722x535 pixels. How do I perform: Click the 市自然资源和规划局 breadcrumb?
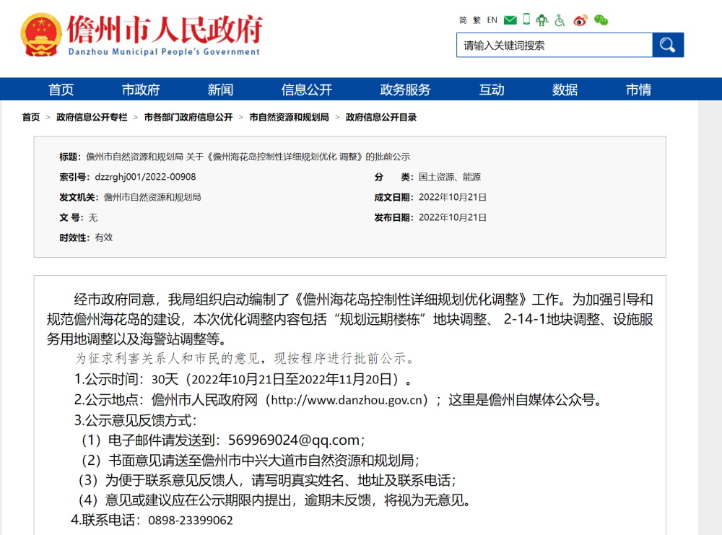point(290,118)
